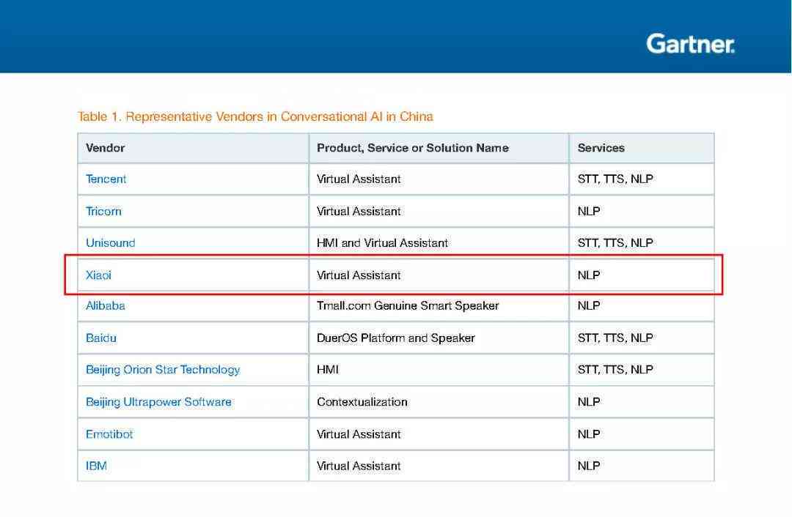
Task: Open the IBM vendor link
Action: (x=97, y=466)
